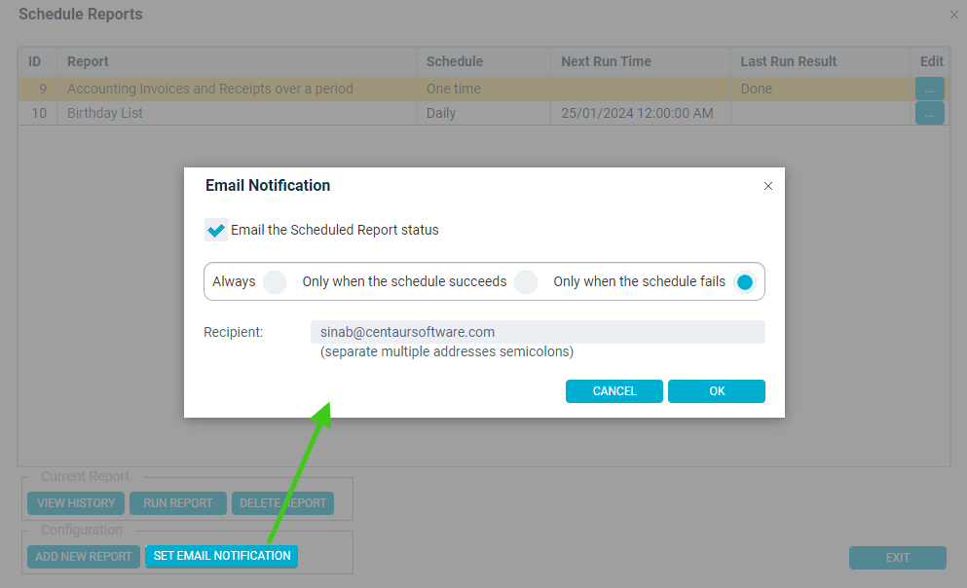967x588 pixels.
Task: Click the 'One time' schedule cell
Action: (483, 89)
